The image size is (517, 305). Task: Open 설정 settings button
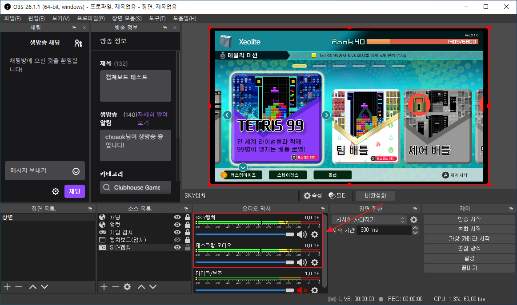(469, 258)
